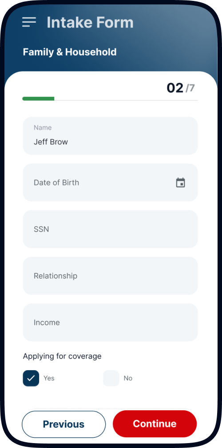222x448 pixels.
Task: Open the hamburger menu icon
Action: (x=29, y=22)
